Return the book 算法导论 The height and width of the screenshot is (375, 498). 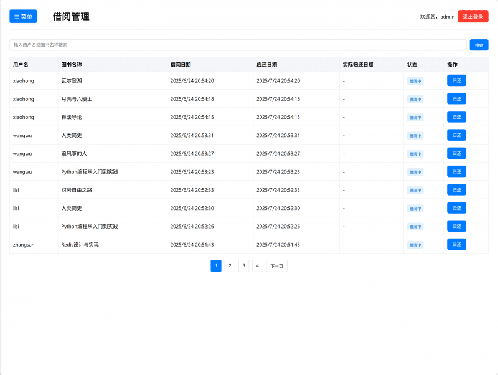456,116
